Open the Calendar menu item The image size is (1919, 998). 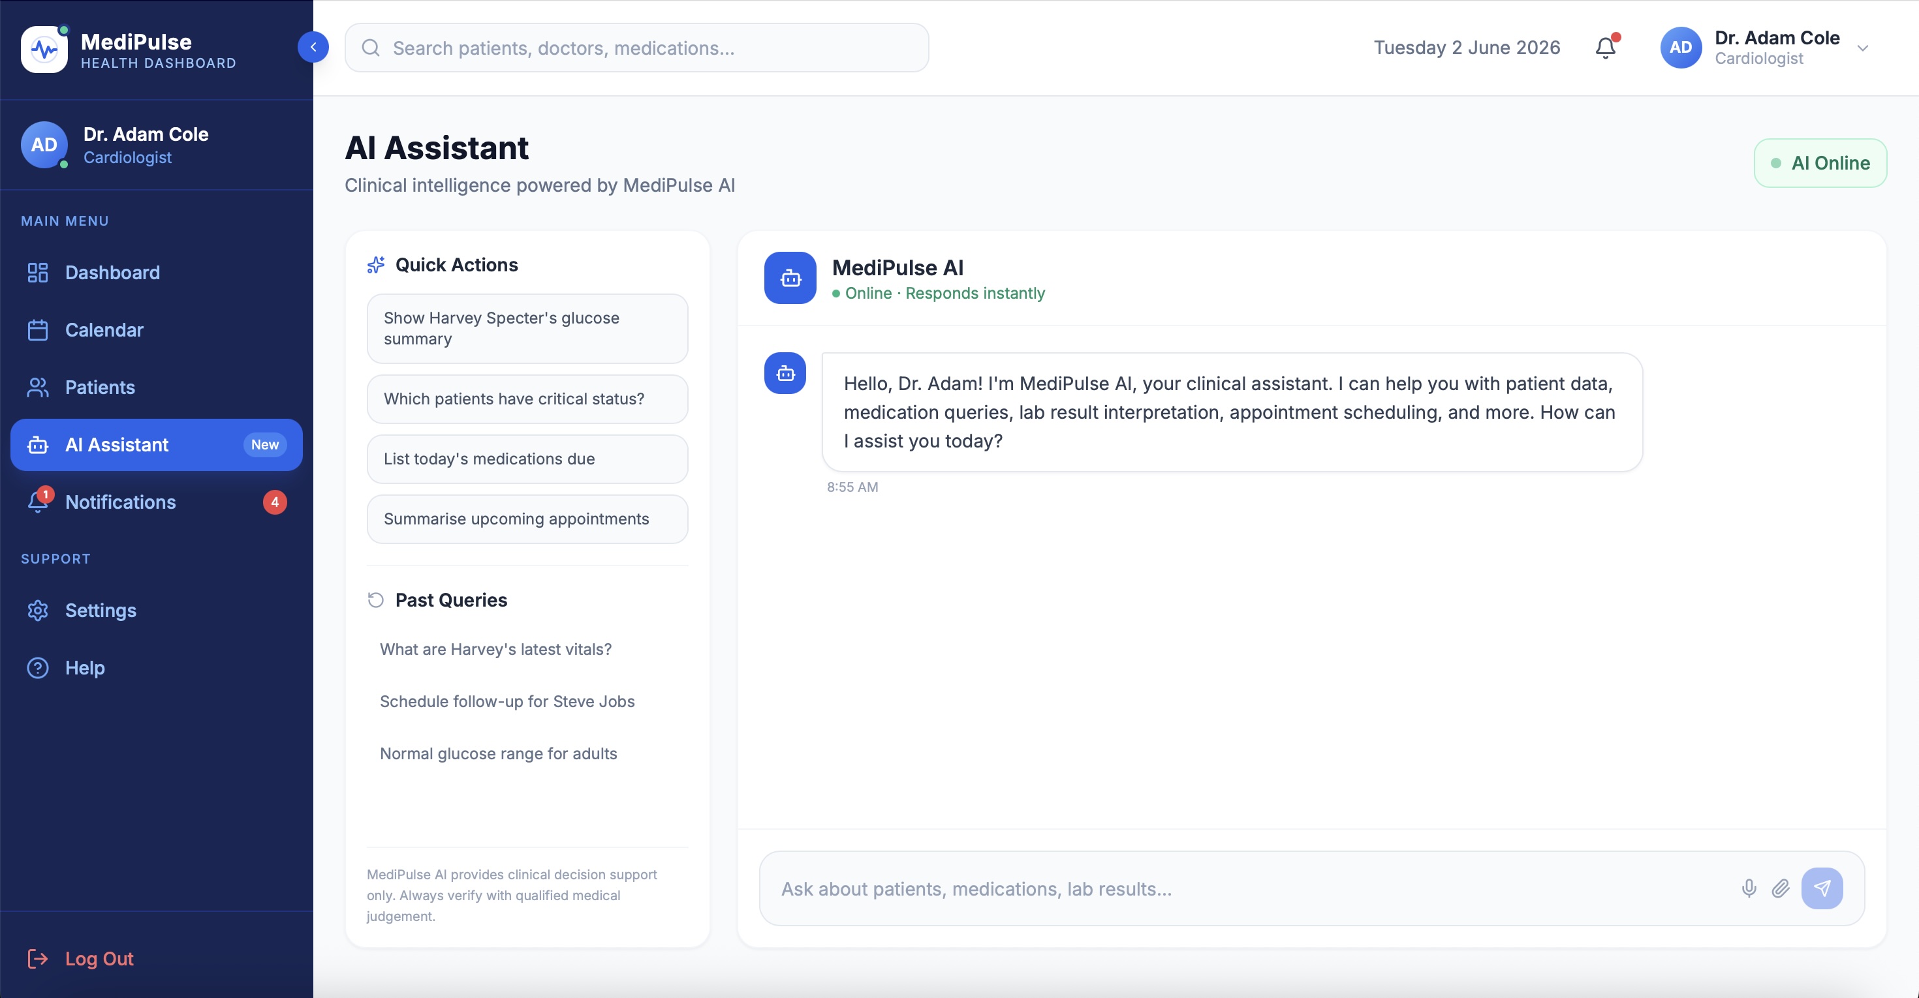(157, 329)
